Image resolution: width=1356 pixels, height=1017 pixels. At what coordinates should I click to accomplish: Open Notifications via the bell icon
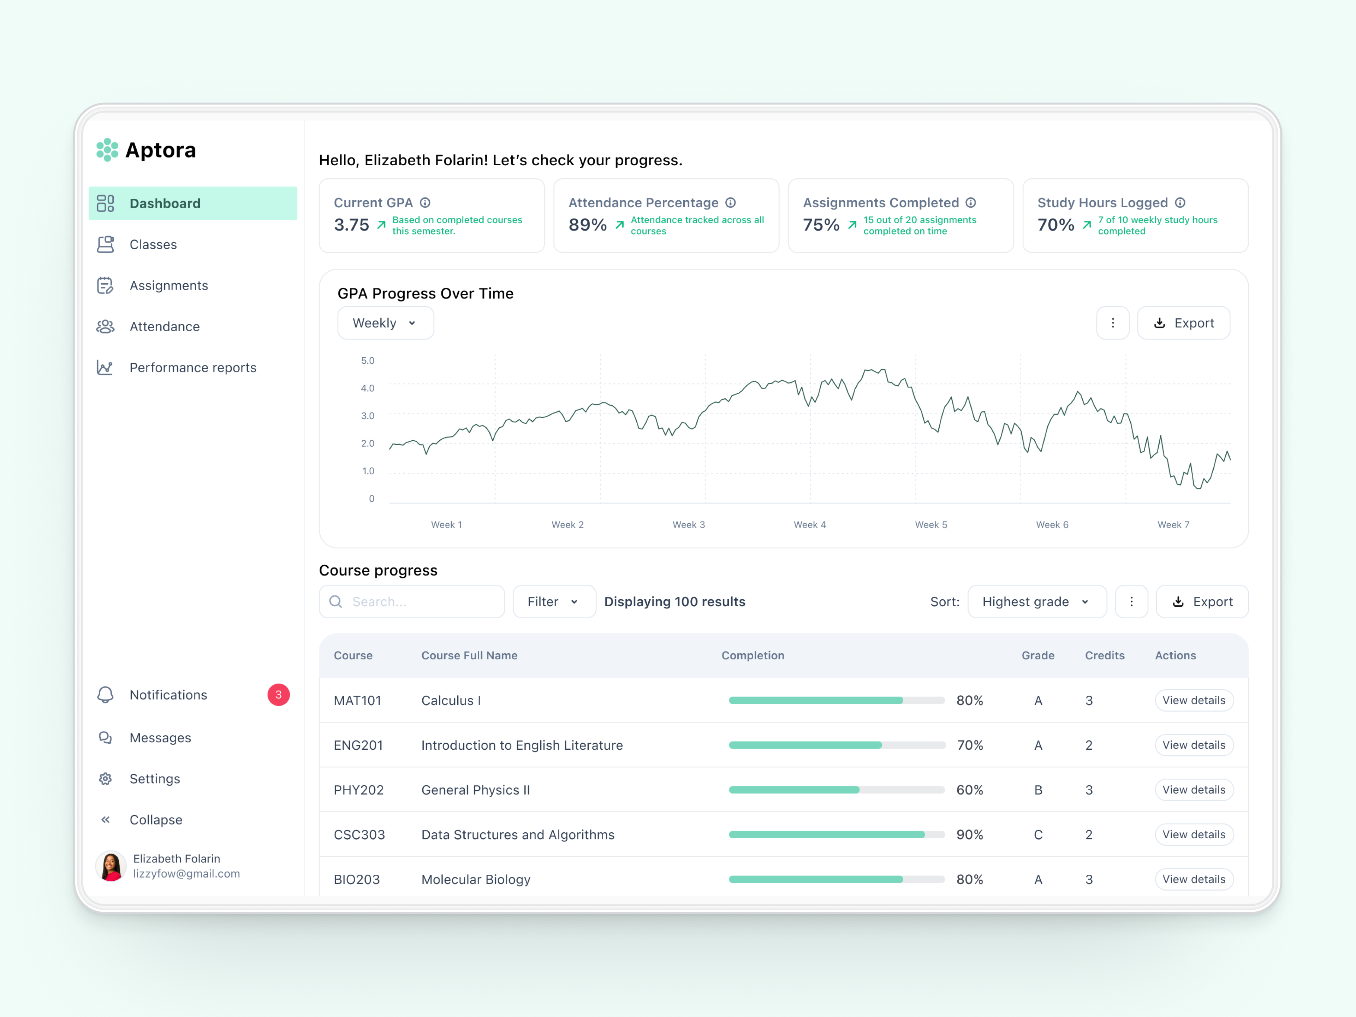click(x=106, y=695)
